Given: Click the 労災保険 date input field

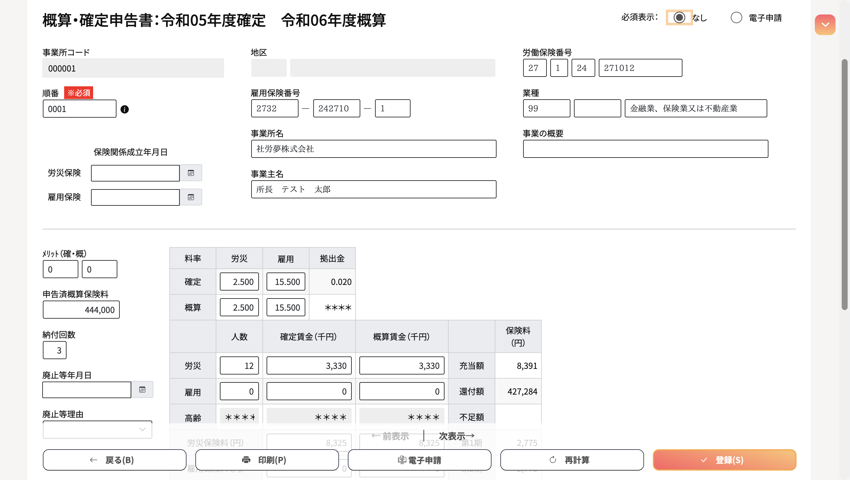Looking at the screenshot, I should pos(135,173).
